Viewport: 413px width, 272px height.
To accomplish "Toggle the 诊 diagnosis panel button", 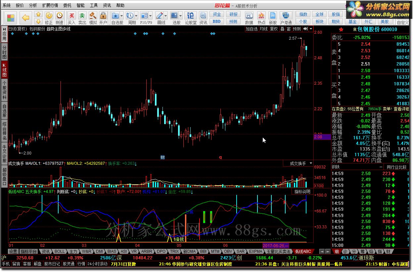I will [345, 251].
